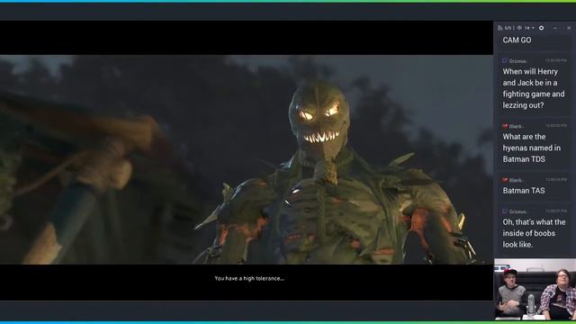576x324 pixels.
Task: Click subtitle 'You have a high tolerance...'
Action: click(249, 278)
